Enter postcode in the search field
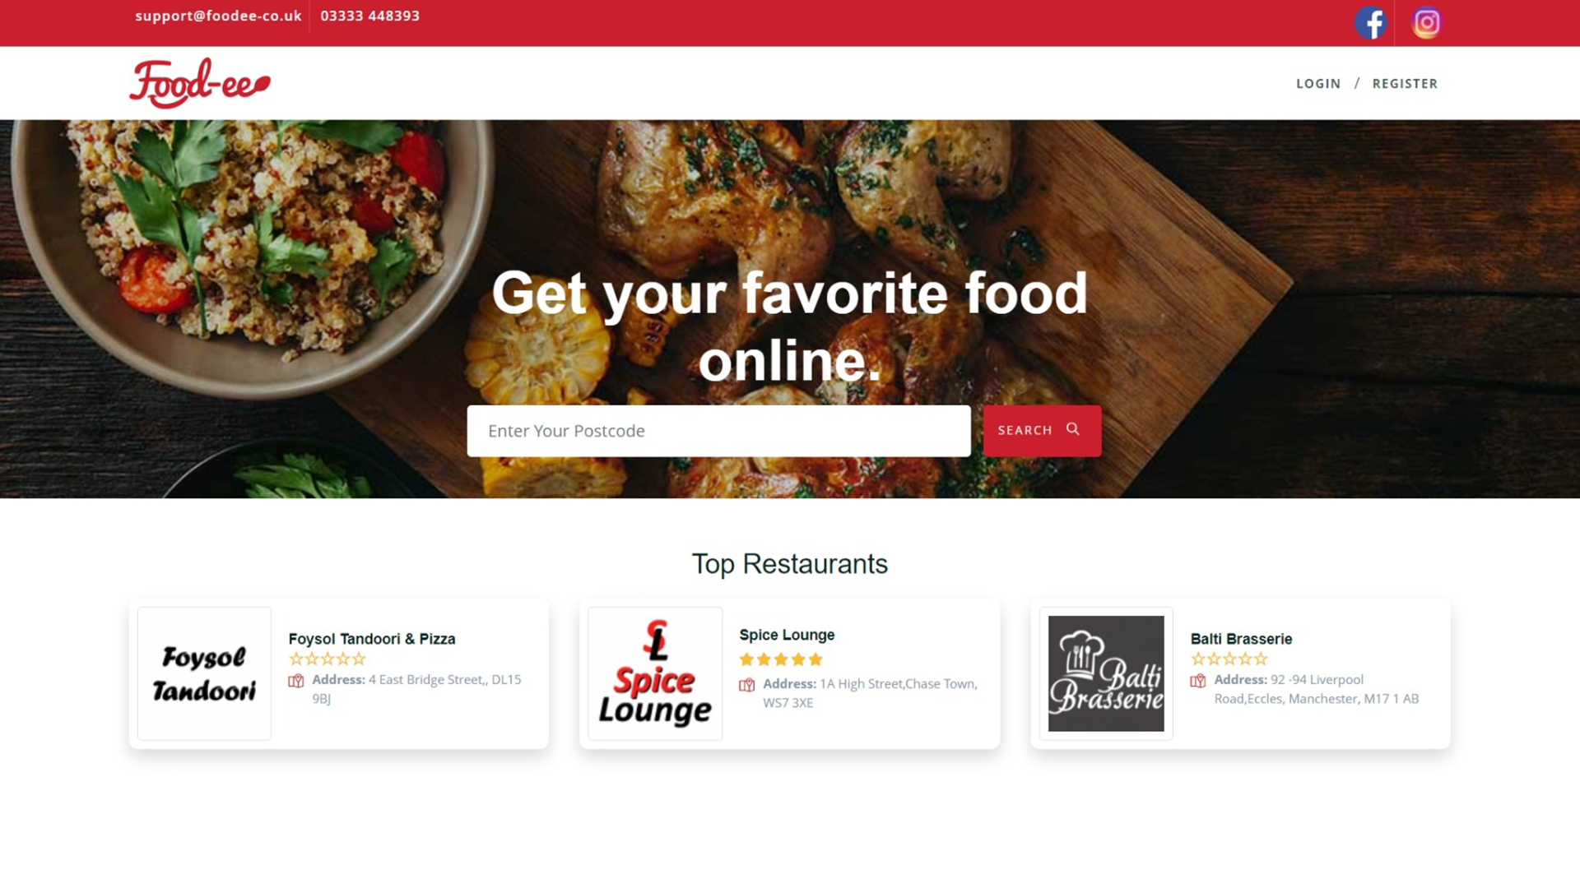The width and height of the screenshot is (1580, 888). pos(716,431)
